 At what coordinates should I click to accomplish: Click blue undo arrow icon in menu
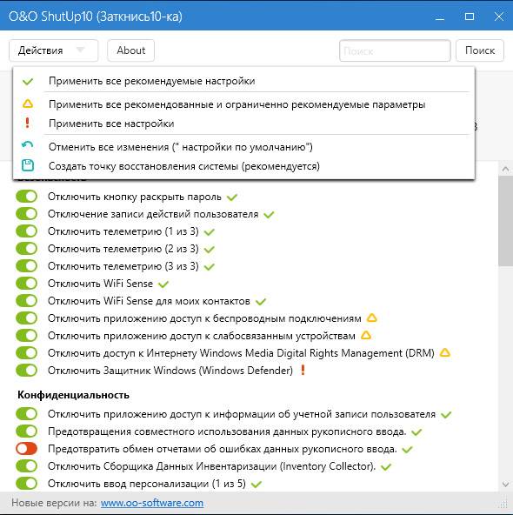point(28,144)
